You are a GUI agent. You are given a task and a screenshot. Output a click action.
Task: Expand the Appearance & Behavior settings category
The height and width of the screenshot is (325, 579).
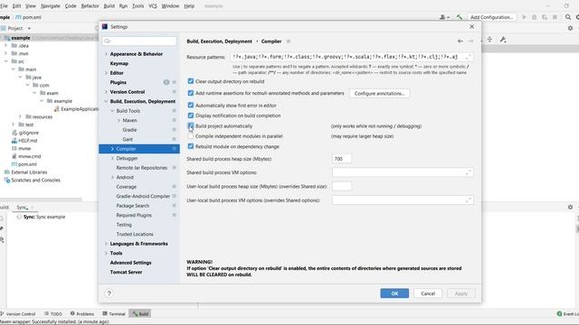pos(106,54)
